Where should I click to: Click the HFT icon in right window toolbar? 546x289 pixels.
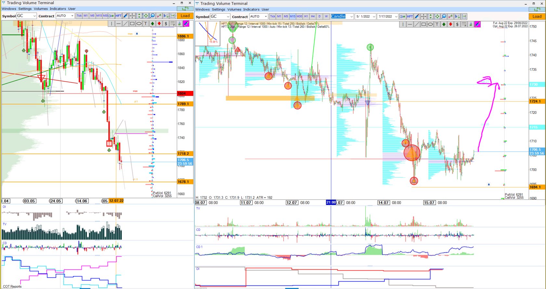point(410,16)
